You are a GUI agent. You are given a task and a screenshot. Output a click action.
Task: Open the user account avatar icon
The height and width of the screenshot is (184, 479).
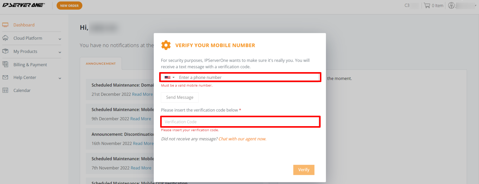pos(451,6)
